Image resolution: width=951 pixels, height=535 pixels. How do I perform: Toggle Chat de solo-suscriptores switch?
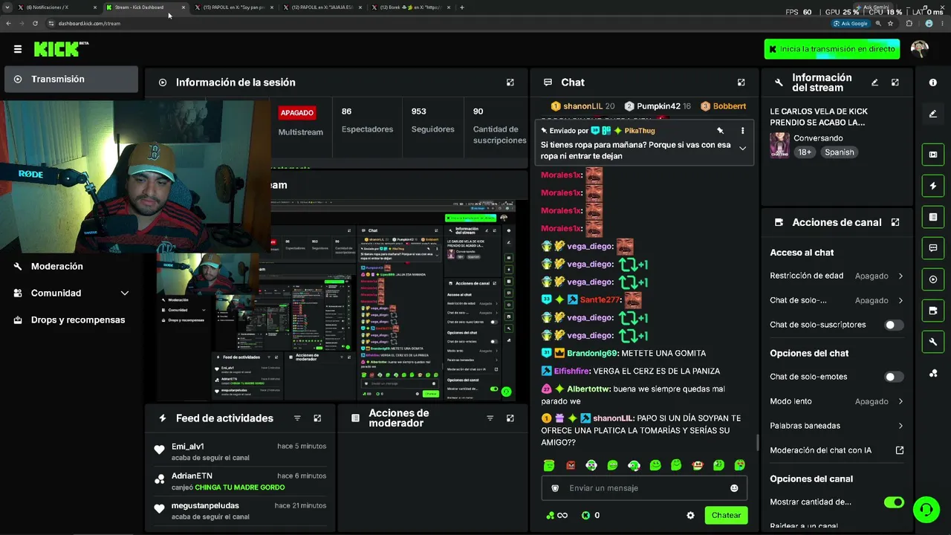[894, 325]
